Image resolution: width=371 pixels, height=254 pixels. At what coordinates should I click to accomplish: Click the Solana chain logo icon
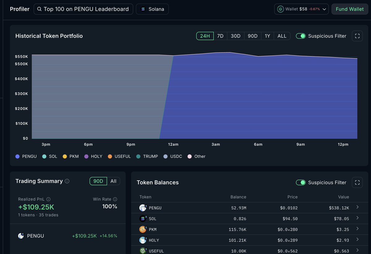(143, 9)
